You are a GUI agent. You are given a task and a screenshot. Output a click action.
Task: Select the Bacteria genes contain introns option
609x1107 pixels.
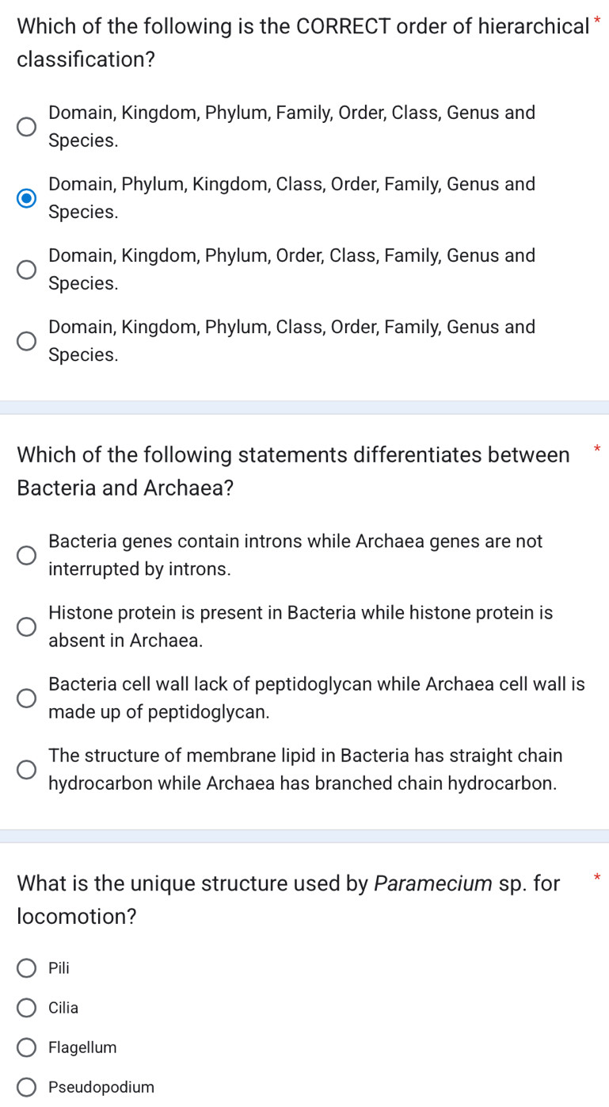pos(26,555)
